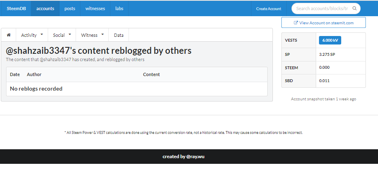Click the 'No reblogs recorded' row
The width and height of the screenshot is (378, 180).
(x=137, y=89)
